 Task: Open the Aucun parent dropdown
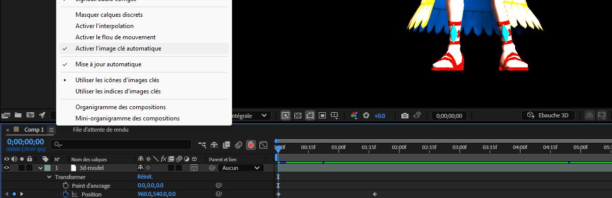(x=241, y=167)
